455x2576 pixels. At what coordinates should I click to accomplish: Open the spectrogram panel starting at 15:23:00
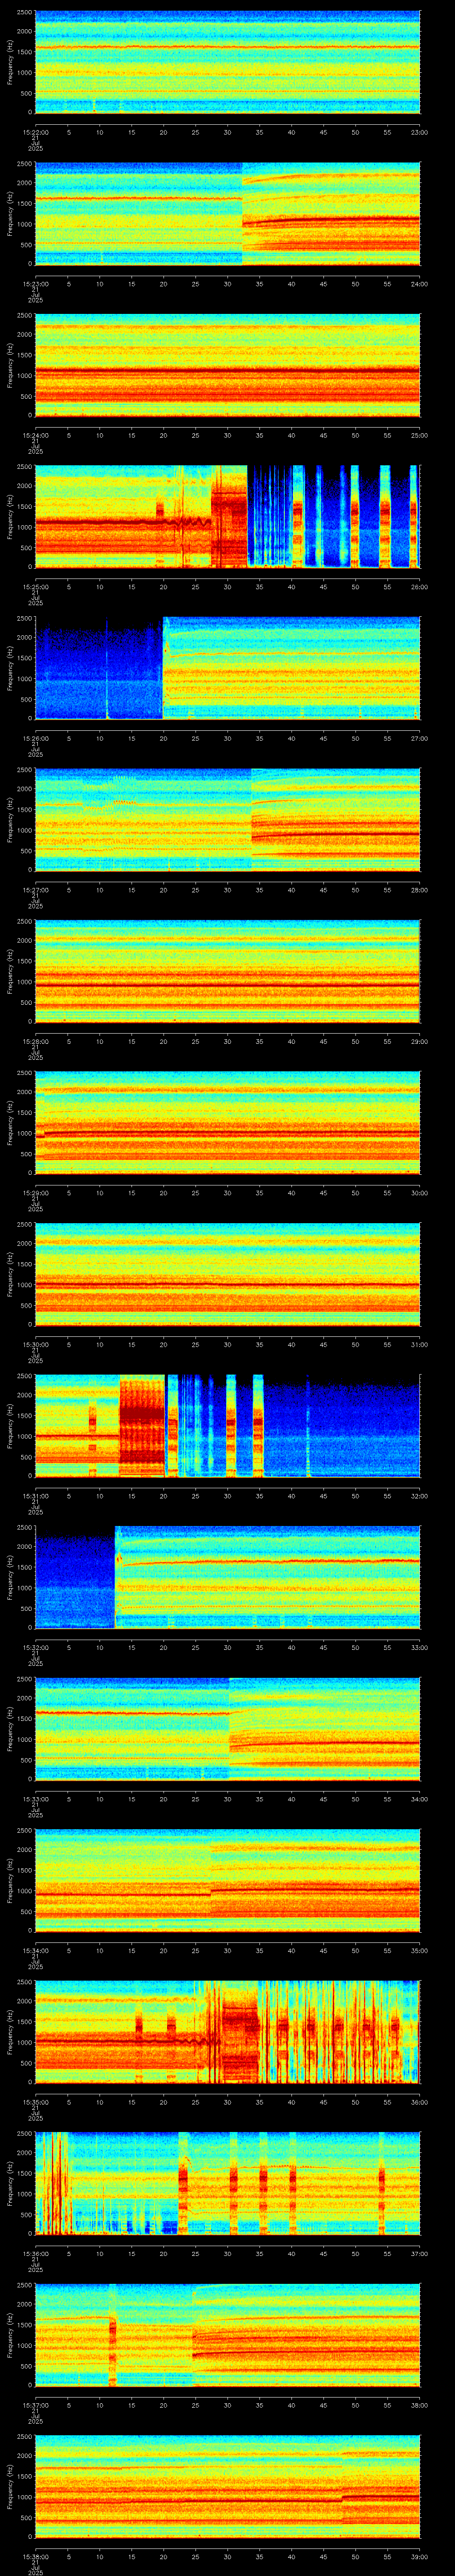pyautogui.click(x=227, y=214)
